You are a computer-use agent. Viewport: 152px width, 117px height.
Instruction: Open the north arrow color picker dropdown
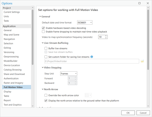click(88, 95)
